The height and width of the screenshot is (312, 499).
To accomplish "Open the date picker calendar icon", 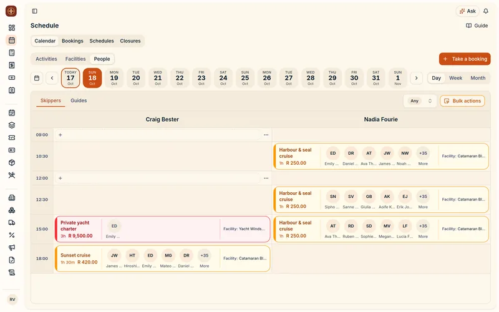I will click(37, 78).
